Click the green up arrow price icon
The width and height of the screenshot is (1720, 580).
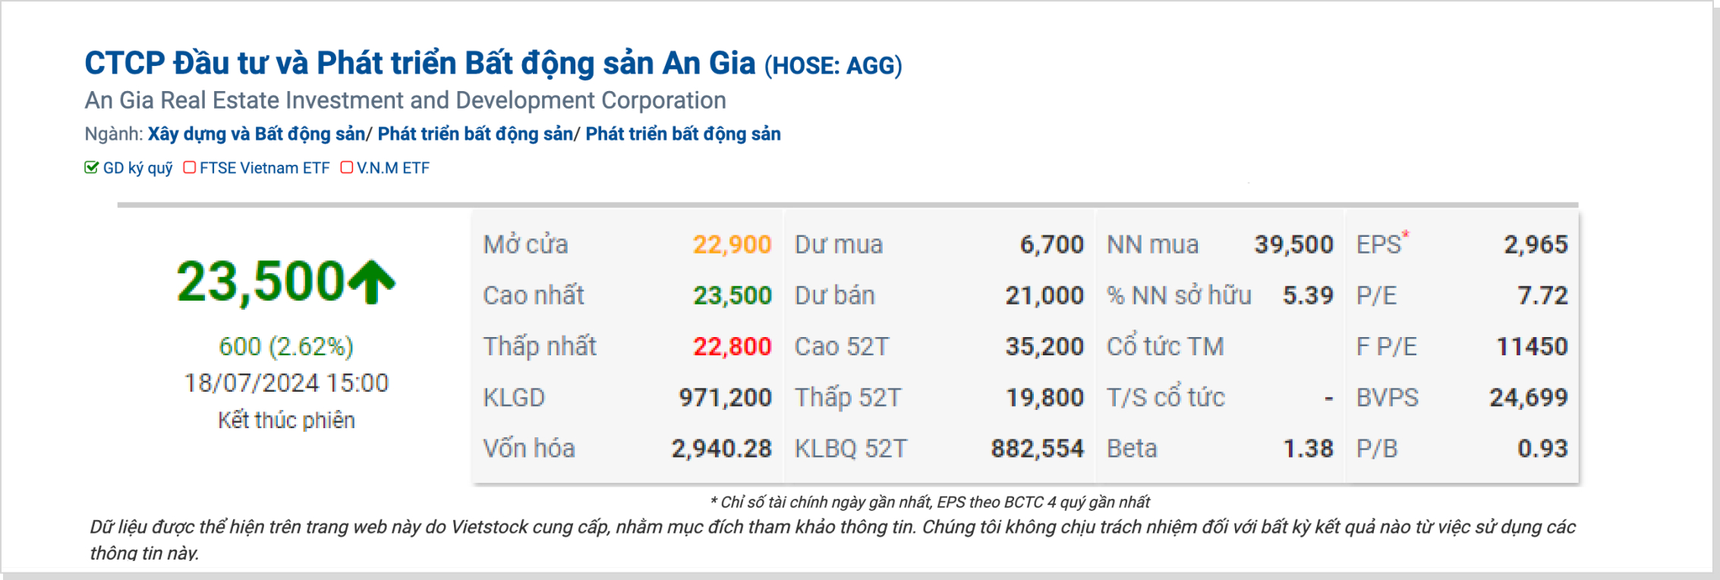pos(371,282)
